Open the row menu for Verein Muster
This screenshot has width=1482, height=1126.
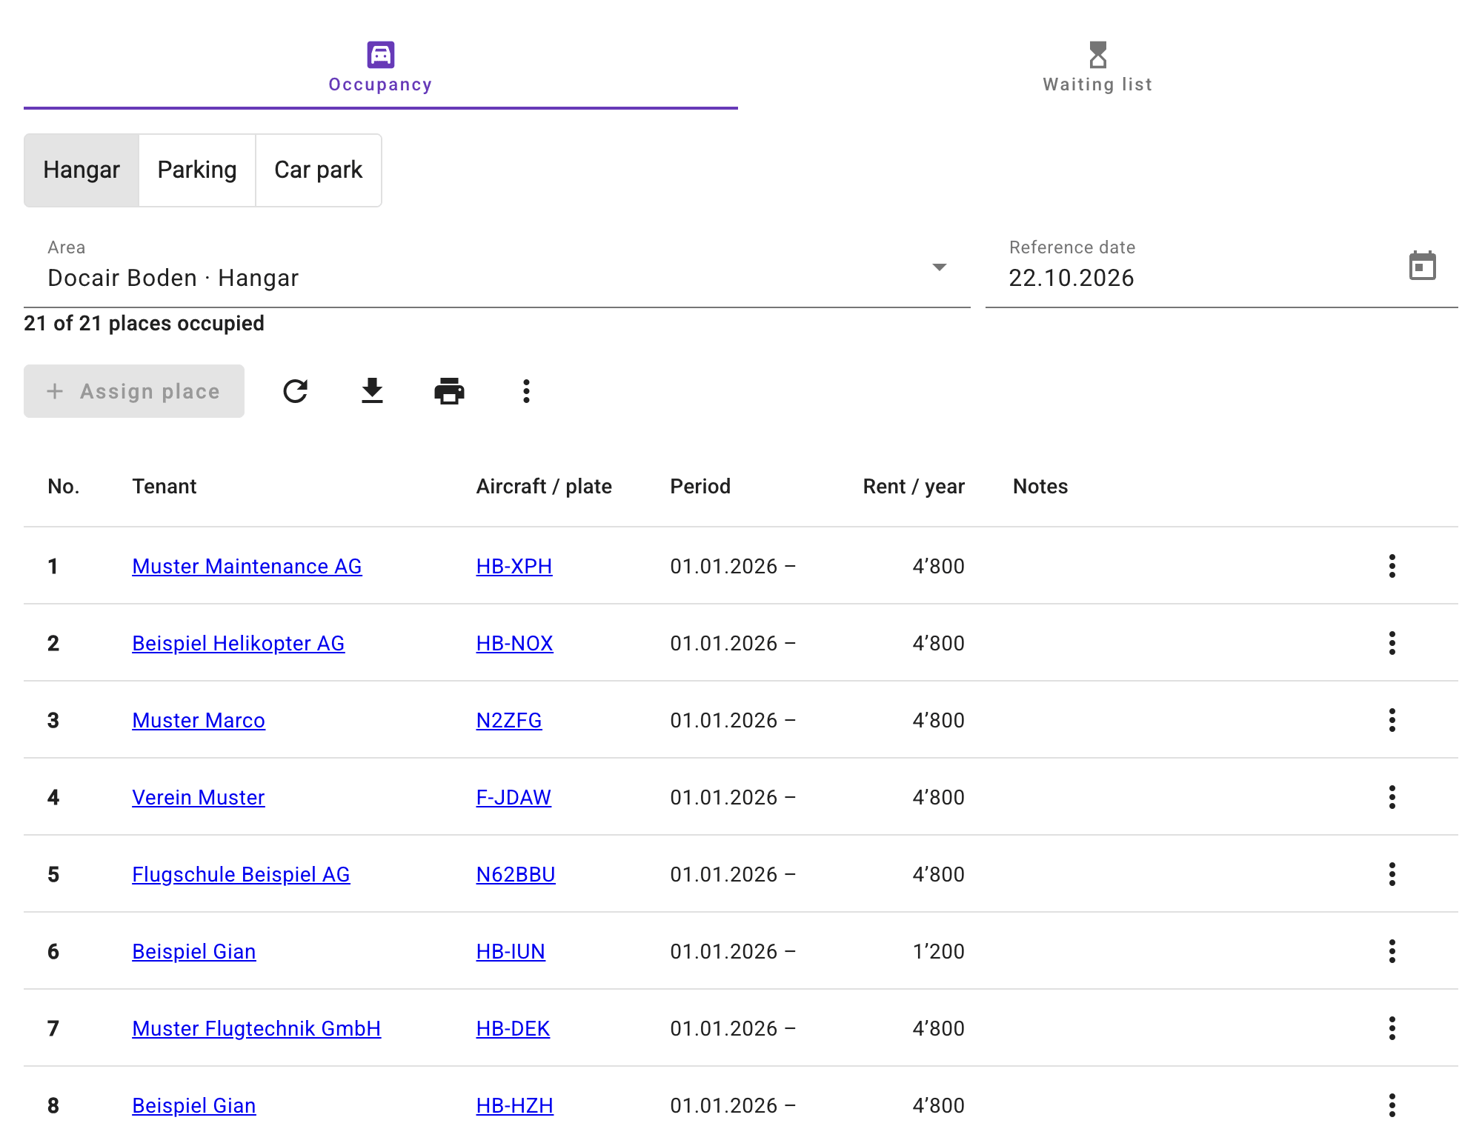click(1392, 797)
